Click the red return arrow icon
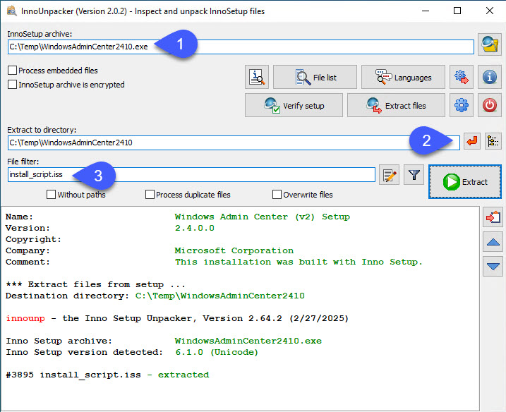 (x=473, y=142)
